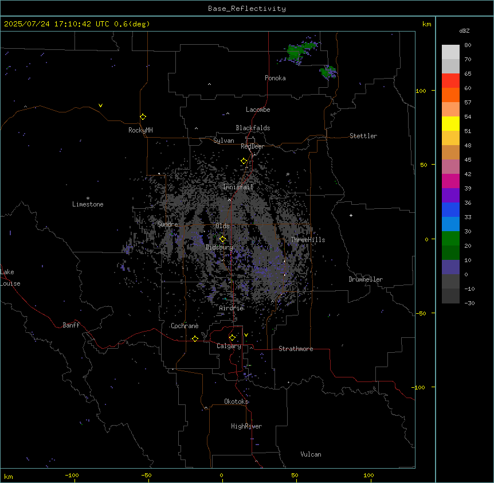Click the green 30 dBZ legend swatch
The height and width of the screenshot is (483, 494).
tap(450, 239)
